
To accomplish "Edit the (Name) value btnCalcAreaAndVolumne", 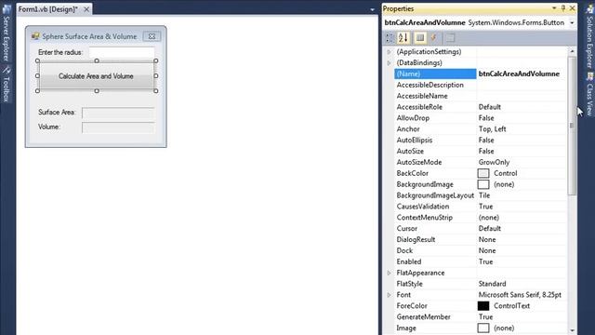I will (x=519, y=74).
